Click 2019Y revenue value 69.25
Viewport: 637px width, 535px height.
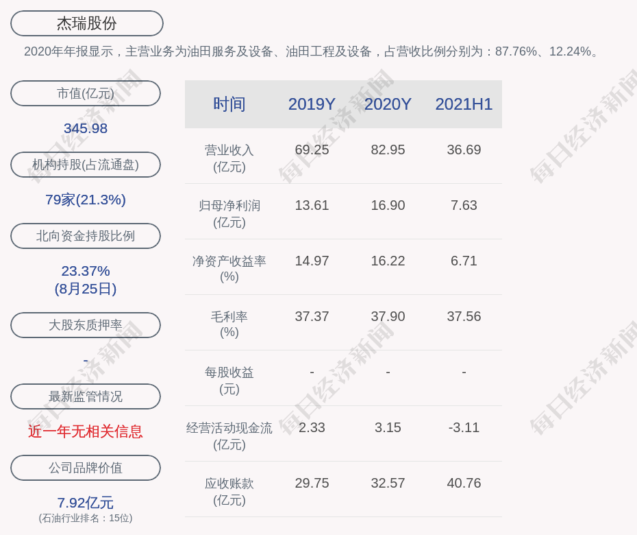pos(312,150)
